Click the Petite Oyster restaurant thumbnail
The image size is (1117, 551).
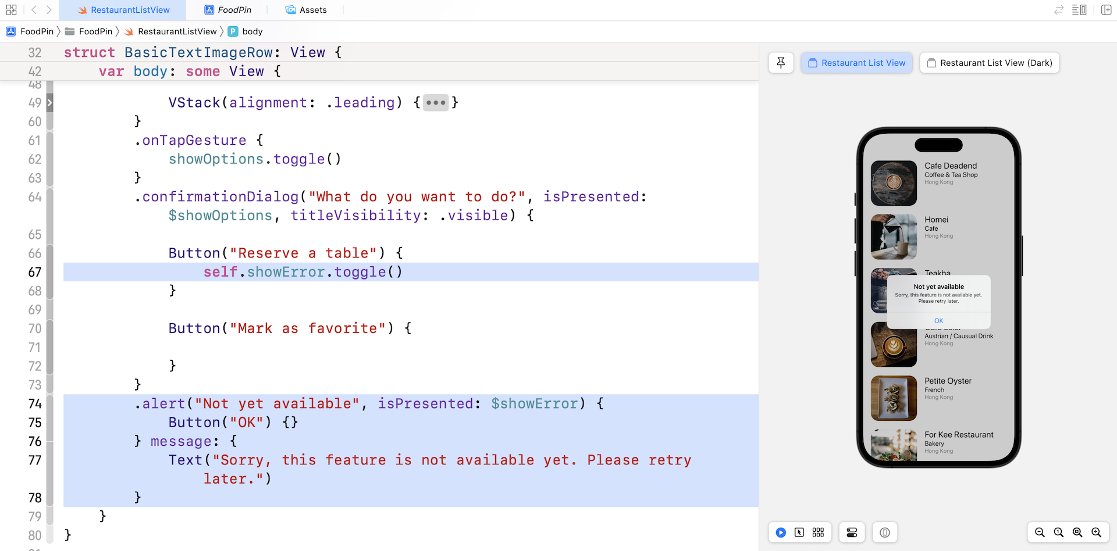pyautogui.click(x=894, y=398)
